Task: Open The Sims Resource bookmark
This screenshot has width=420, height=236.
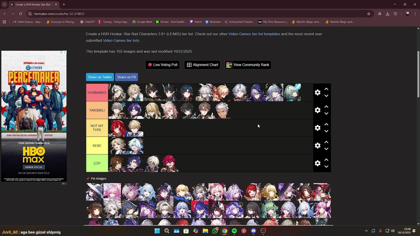Action: 273,22
